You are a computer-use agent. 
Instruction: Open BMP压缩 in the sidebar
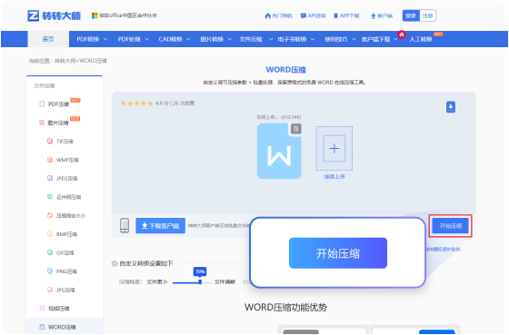63,234
